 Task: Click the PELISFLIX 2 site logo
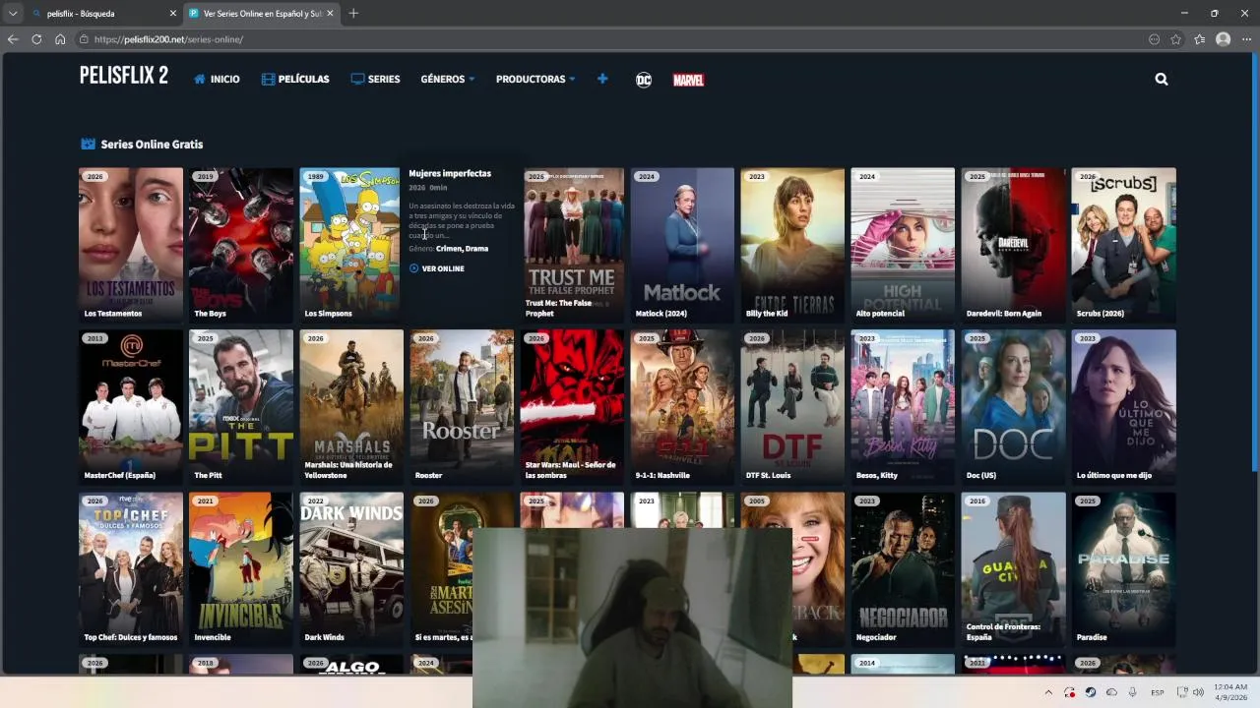click(x=124, y=76)
